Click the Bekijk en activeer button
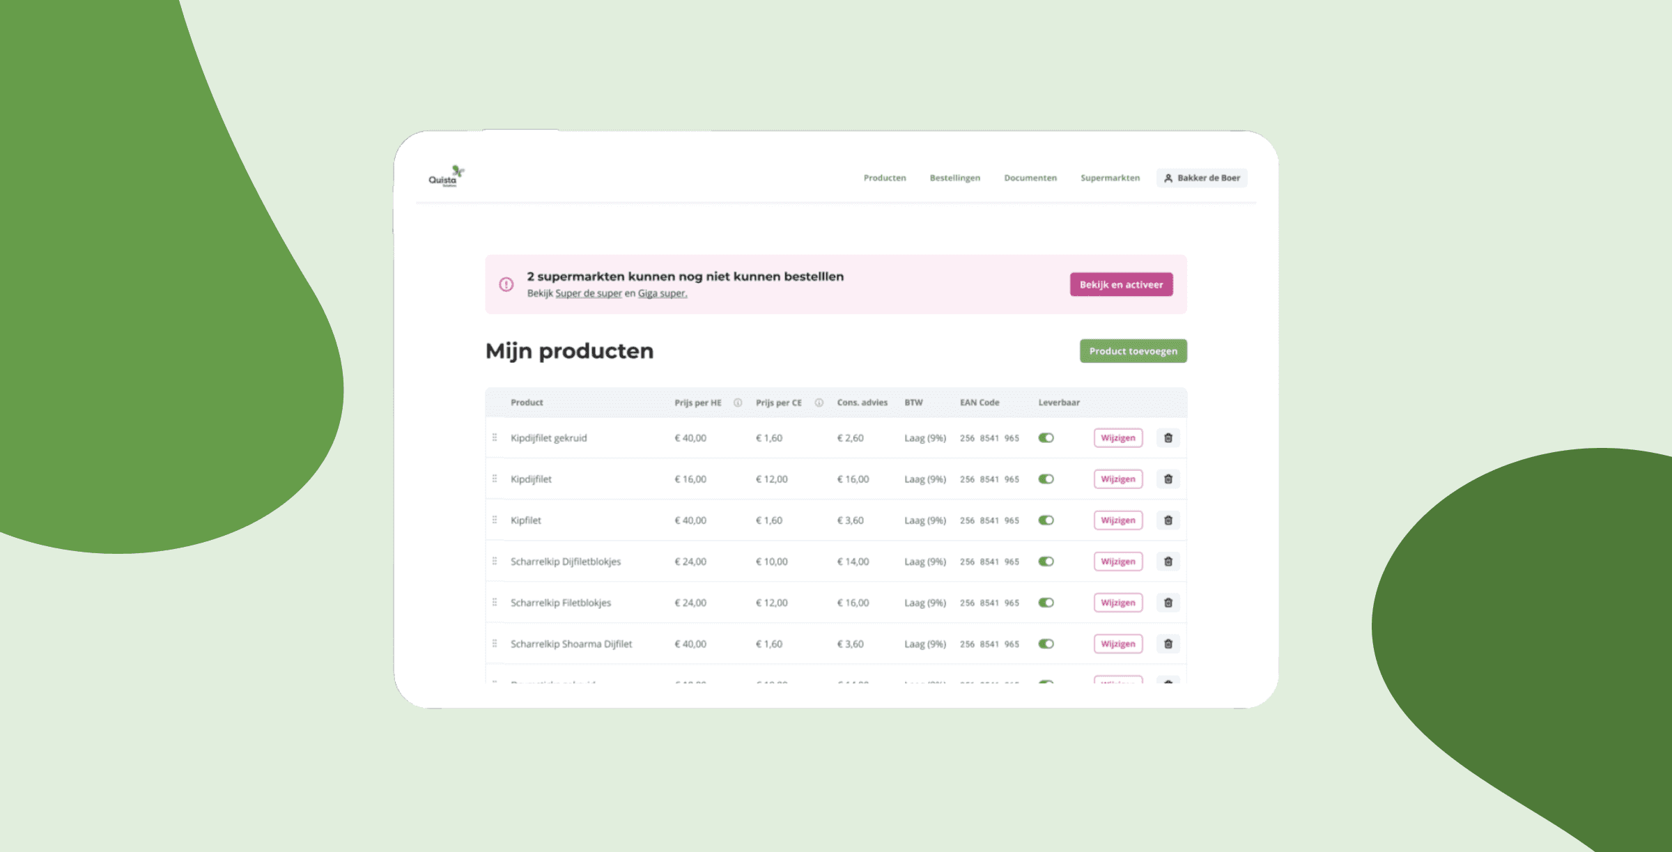 1121,284
